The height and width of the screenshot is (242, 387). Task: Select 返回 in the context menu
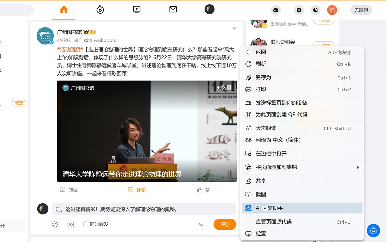(302, 52)
